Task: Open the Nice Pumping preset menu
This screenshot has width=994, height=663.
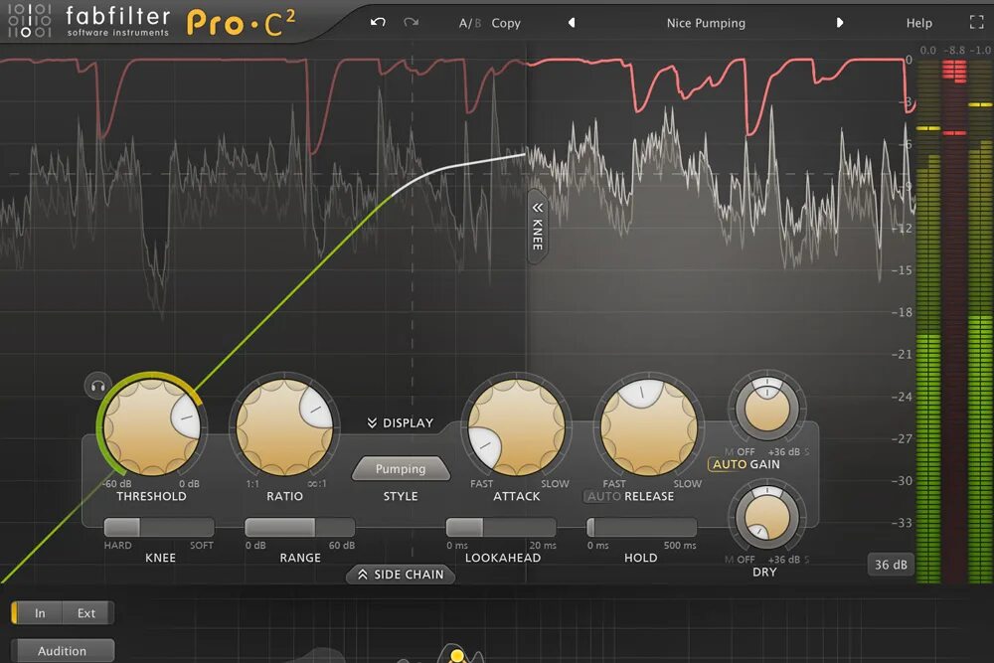Action: pos(706,23)
